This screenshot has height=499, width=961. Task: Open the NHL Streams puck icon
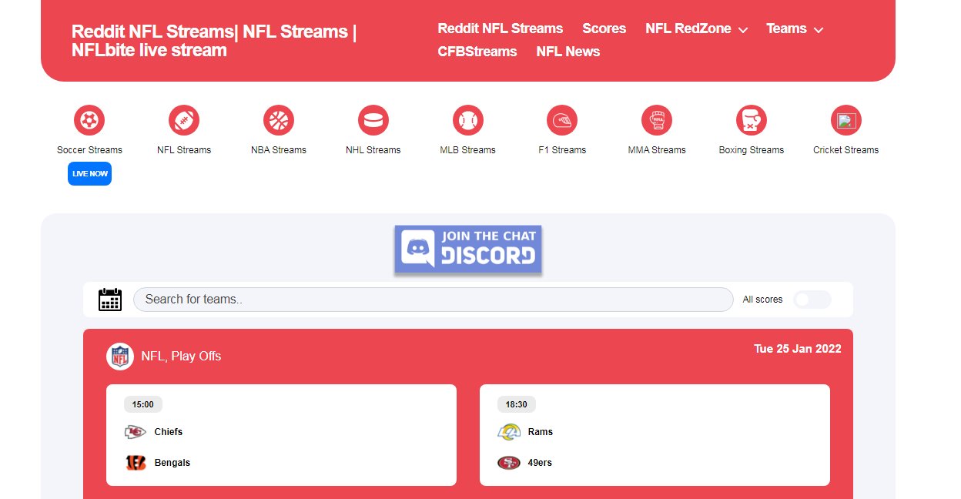(373, 120)
